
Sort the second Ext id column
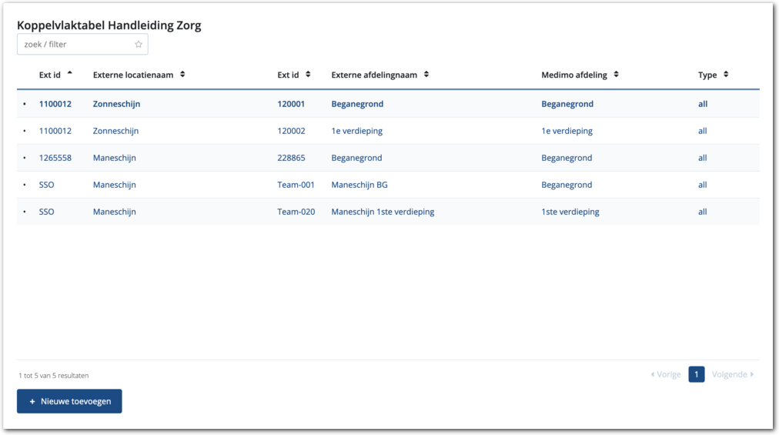click(308, 75)
